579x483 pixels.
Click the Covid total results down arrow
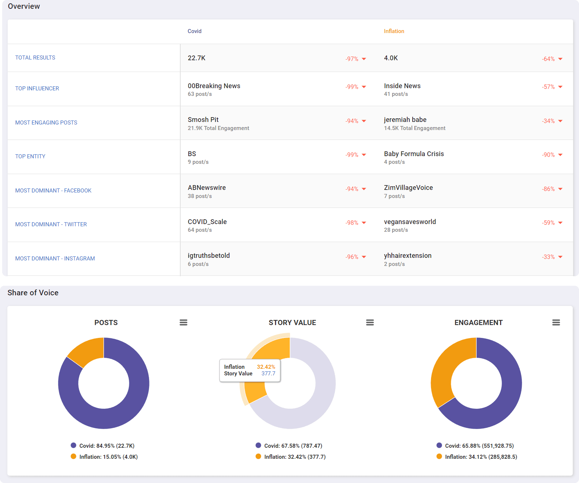tap(364, 59)
